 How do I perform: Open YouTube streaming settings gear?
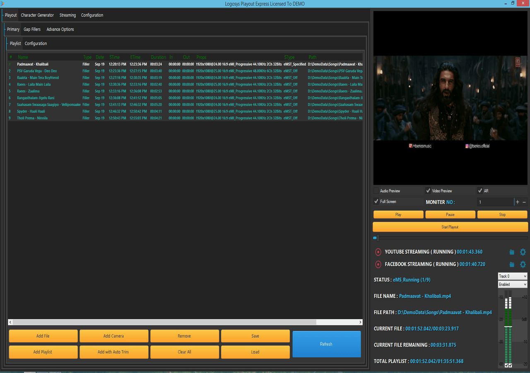point(523,252)
